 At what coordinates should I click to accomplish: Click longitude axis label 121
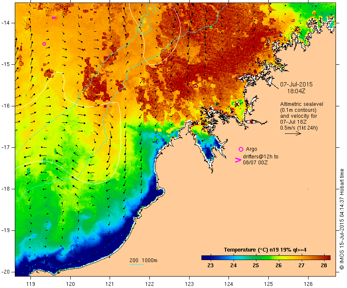(110, 284)
